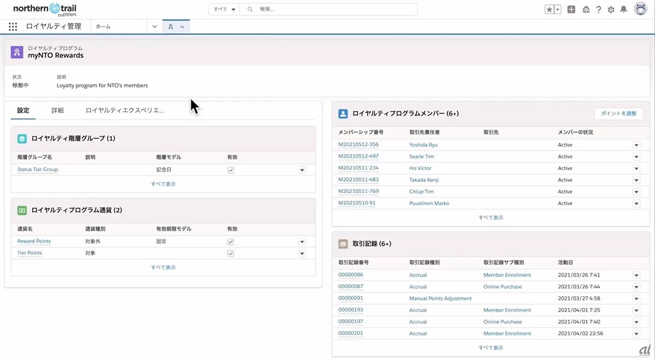Open the Reward Points currency link
Viewport: 655px width, 360px height.
34,241
